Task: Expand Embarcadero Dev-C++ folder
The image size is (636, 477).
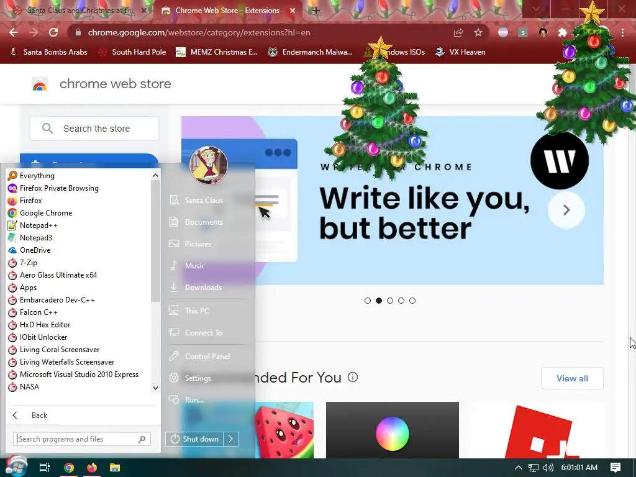Action: coord(51,300)
